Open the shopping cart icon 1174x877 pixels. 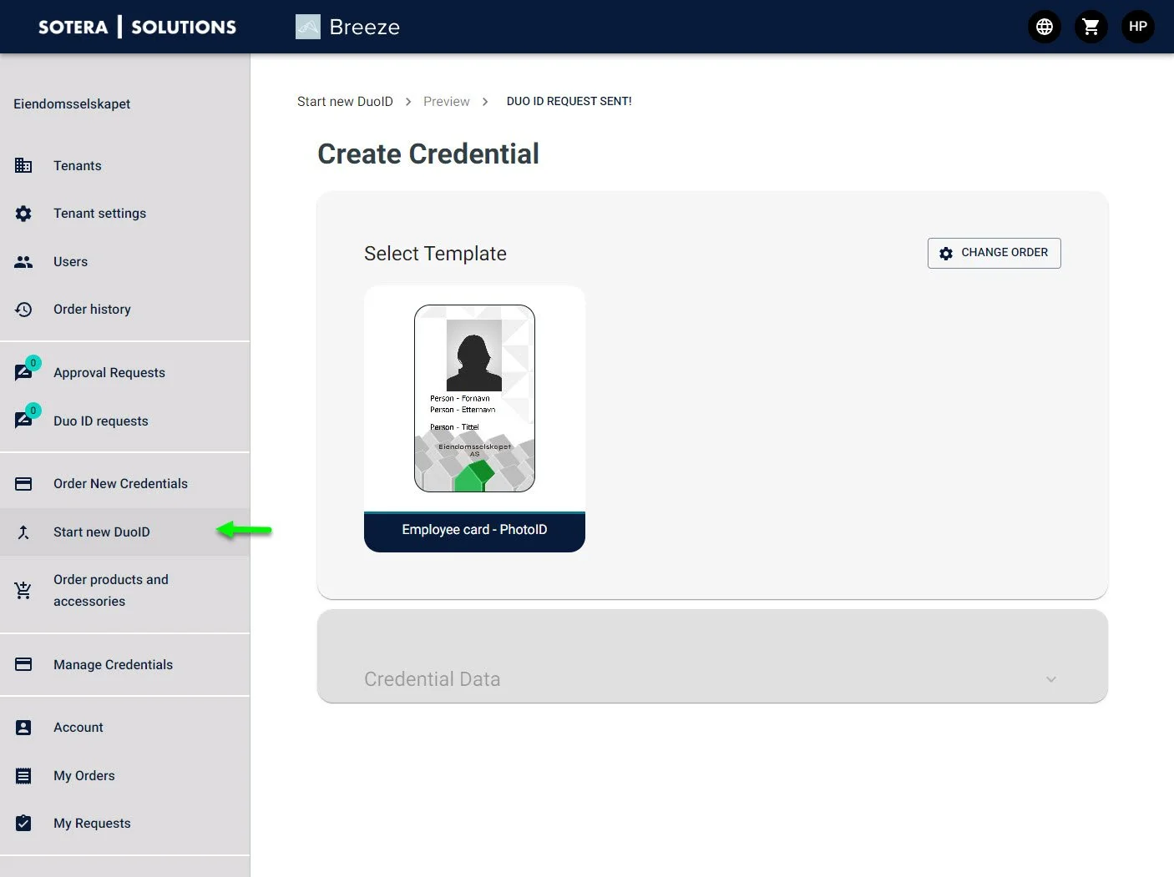[1091, 27]
